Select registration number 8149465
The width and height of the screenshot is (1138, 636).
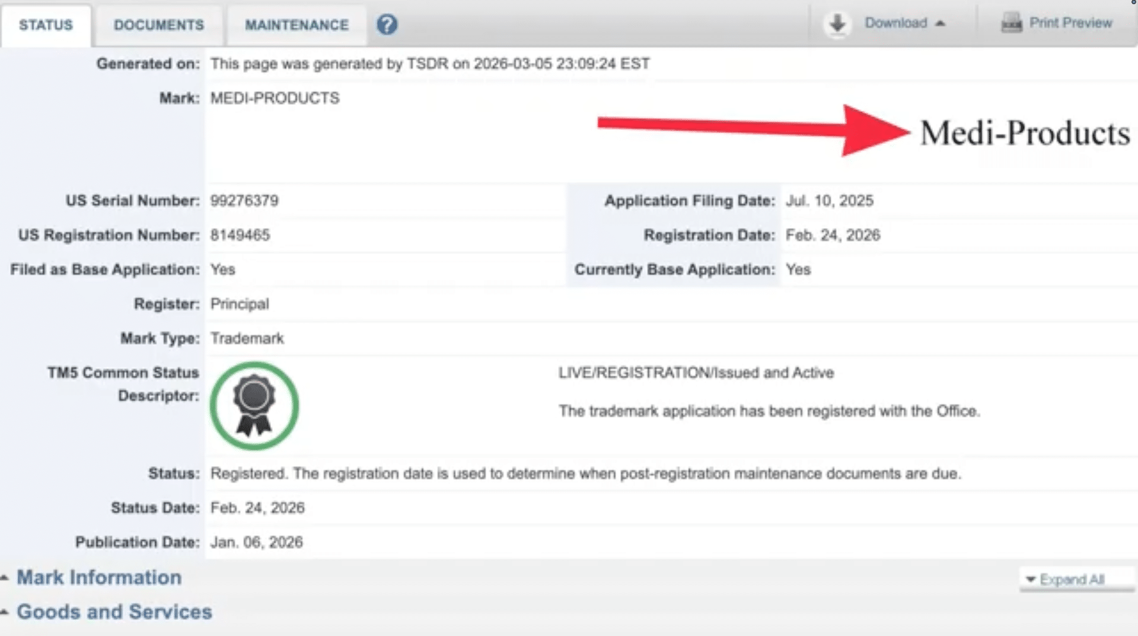[240, 235]
